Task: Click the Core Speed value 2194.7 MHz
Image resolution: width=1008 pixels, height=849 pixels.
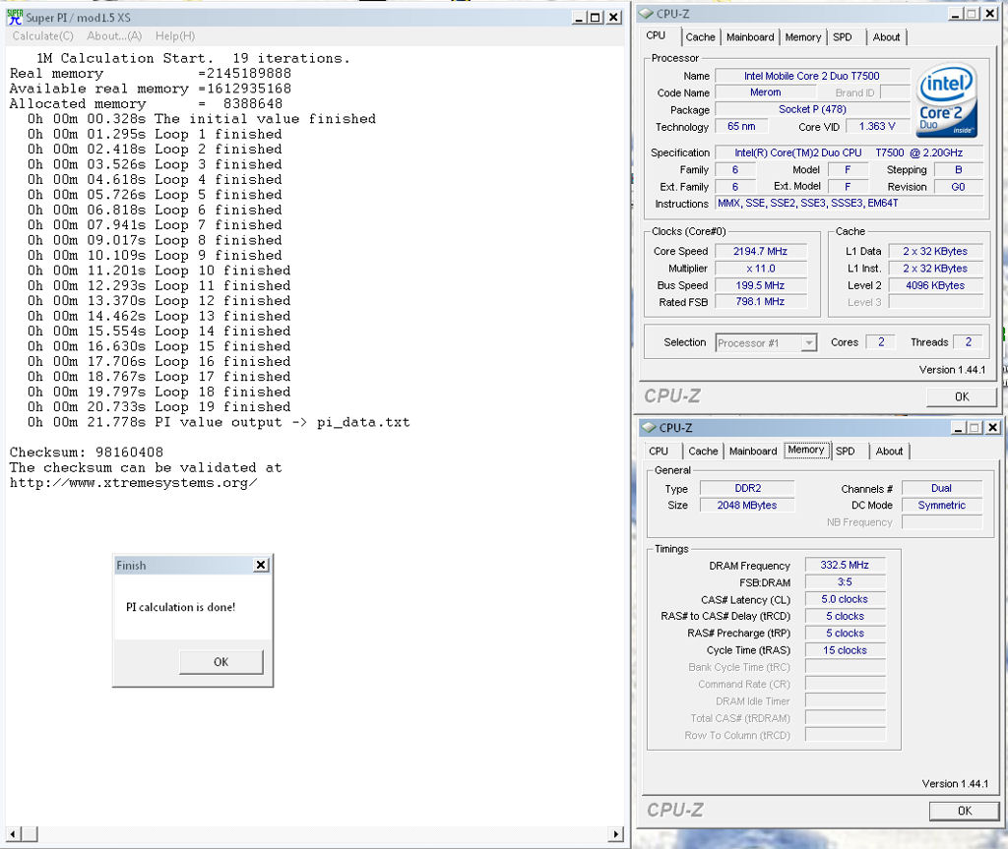Action: [x=761, y=251]
